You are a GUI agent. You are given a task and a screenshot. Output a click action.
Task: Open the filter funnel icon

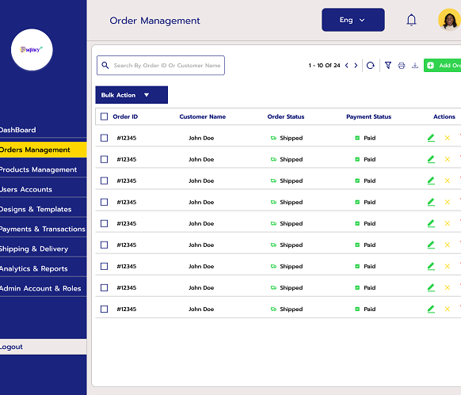(388, 65)
